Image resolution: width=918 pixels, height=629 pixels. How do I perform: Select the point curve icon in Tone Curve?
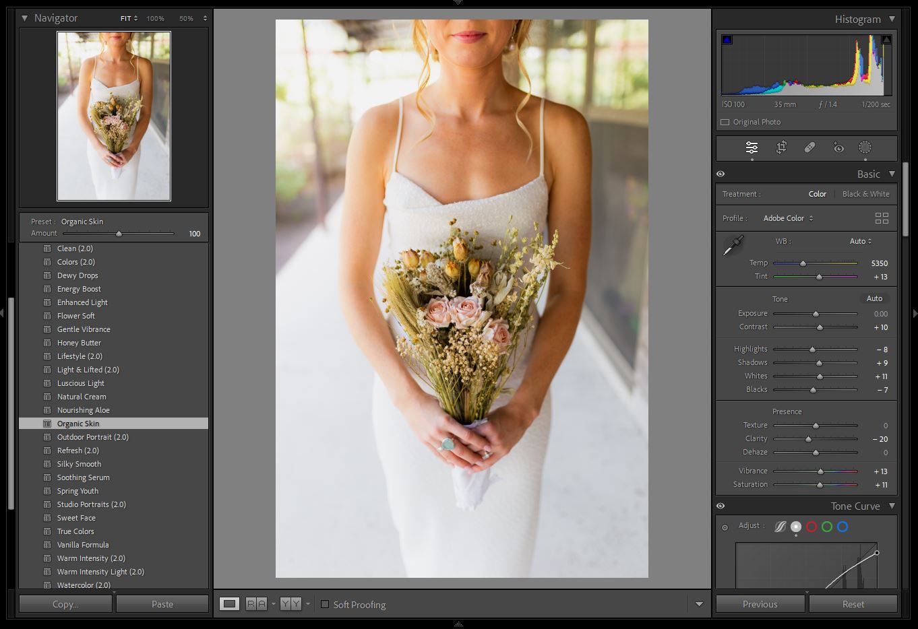795,527
